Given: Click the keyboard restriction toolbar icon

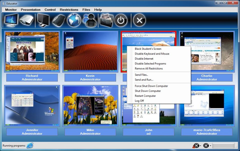Looking at the screenshot, I should coord(59,20).
